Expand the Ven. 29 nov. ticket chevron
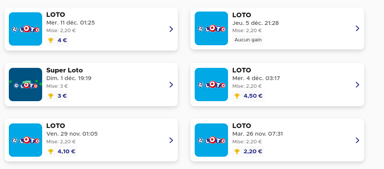Viewport: 384px width, 169px height. [171, 140]
